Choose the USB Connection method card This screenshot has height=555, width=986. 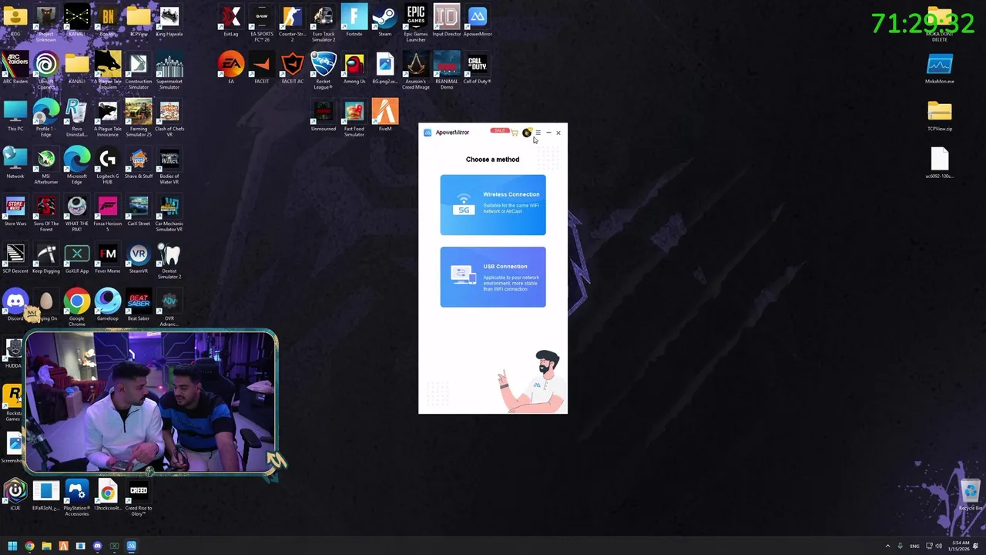[493, 277]
